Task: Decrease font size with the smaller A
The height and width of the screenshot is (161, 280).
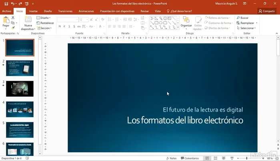Action: pyautogui.click(x=96, y=20)
